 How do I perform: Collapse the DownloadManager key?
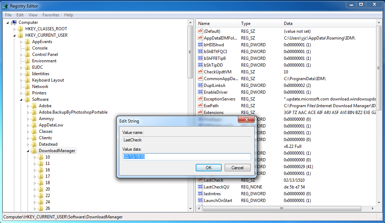click(x=28, y=151)
